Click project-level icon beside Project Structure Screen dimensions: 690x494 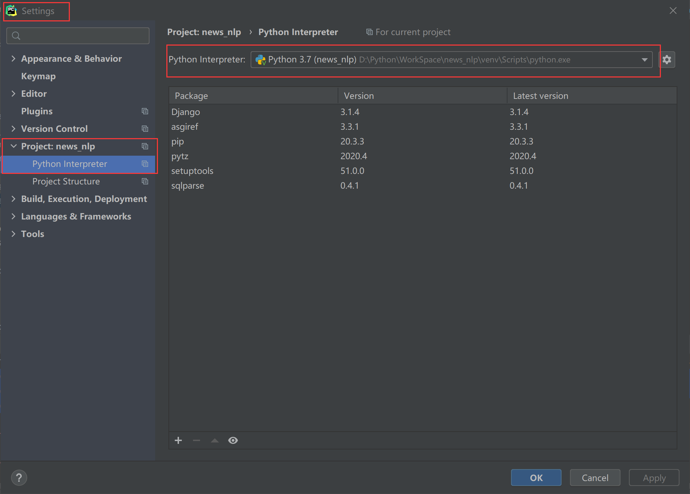(145, 181)
